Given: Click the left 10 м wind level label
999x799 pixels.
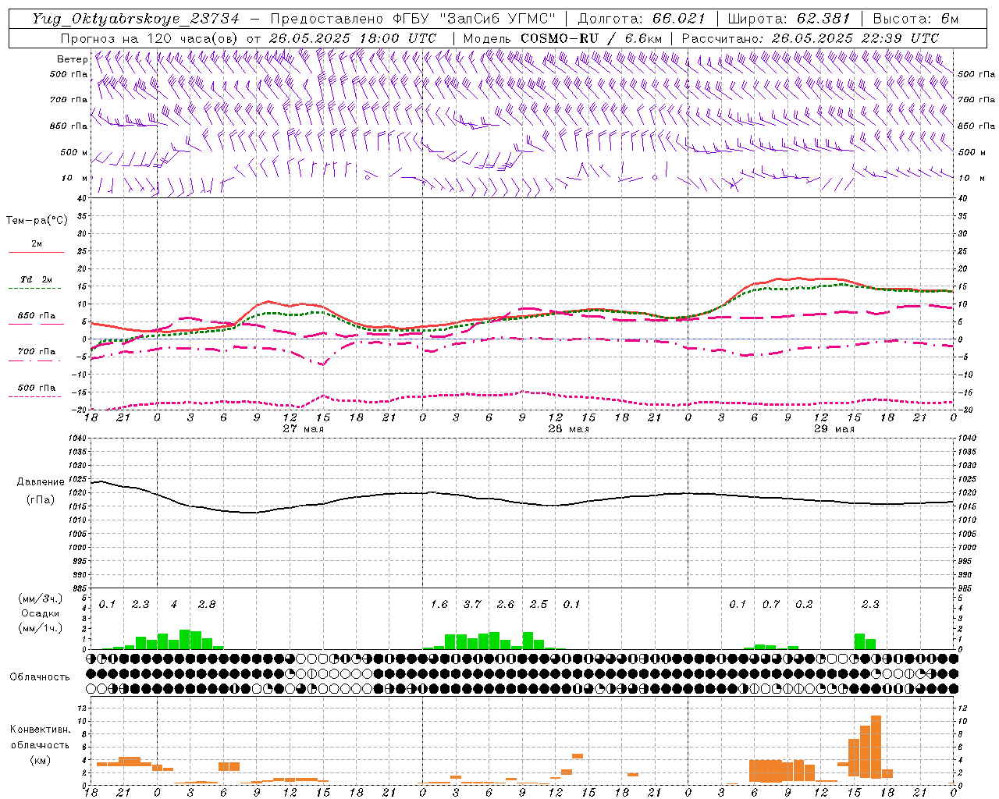Looking at the screenshot, I should pos(74,178).
